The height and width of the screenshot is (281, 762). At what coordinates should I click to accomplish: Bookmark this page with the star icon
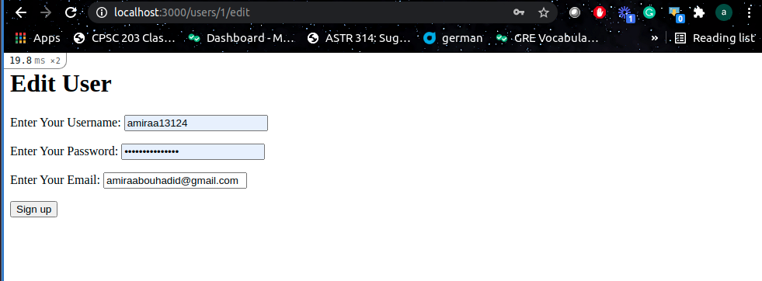pos(543,12)
